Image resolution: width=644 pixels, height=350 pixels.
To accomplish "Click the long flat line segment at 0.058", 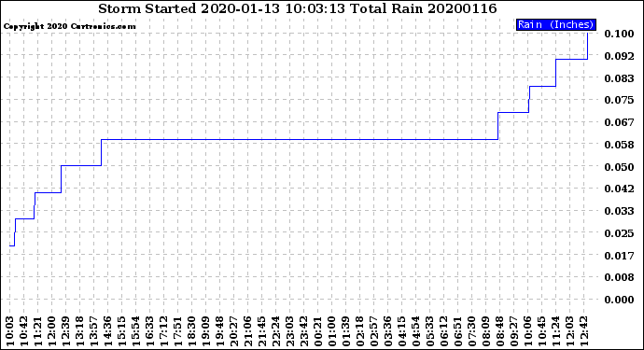I will (x=300, y=140).
